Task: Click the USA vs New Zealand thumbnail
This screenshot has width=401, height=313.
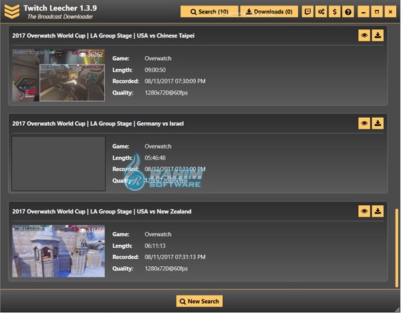Action: coord(58,251)
